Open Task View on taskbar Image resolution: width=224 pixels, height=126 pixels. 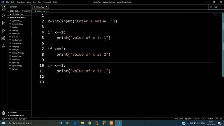point(68,123)
